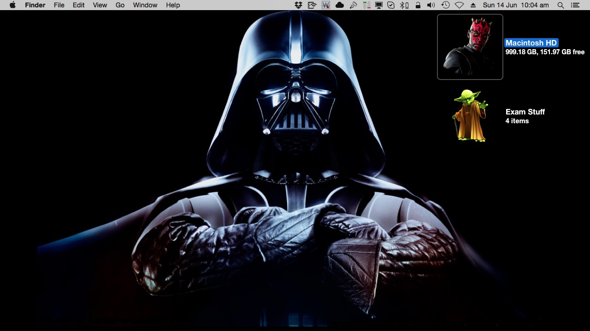Open the Wi-Fi status menu
This screenshot has width=590, height=331.
point(459,5)
